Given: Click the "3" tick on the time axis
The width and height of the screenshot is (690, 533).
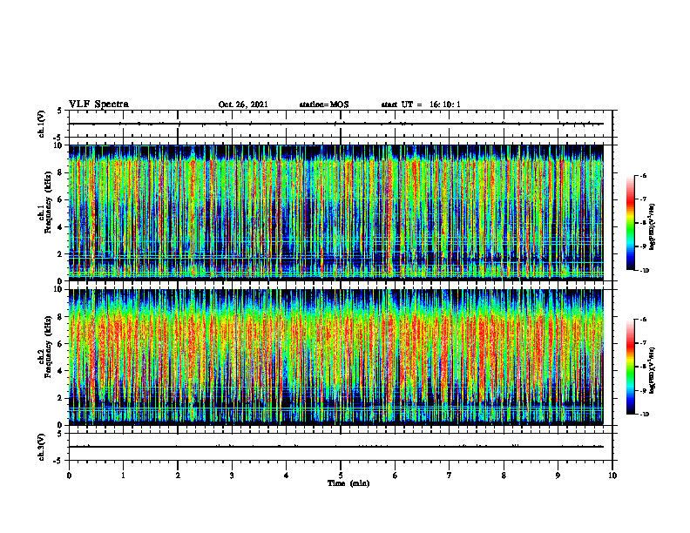Looking at the screenshot, I should pos(232,476).
